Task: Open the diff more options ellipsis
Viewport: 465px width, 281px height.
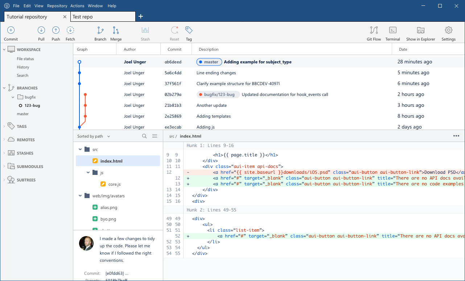Action: pos(456,136)
